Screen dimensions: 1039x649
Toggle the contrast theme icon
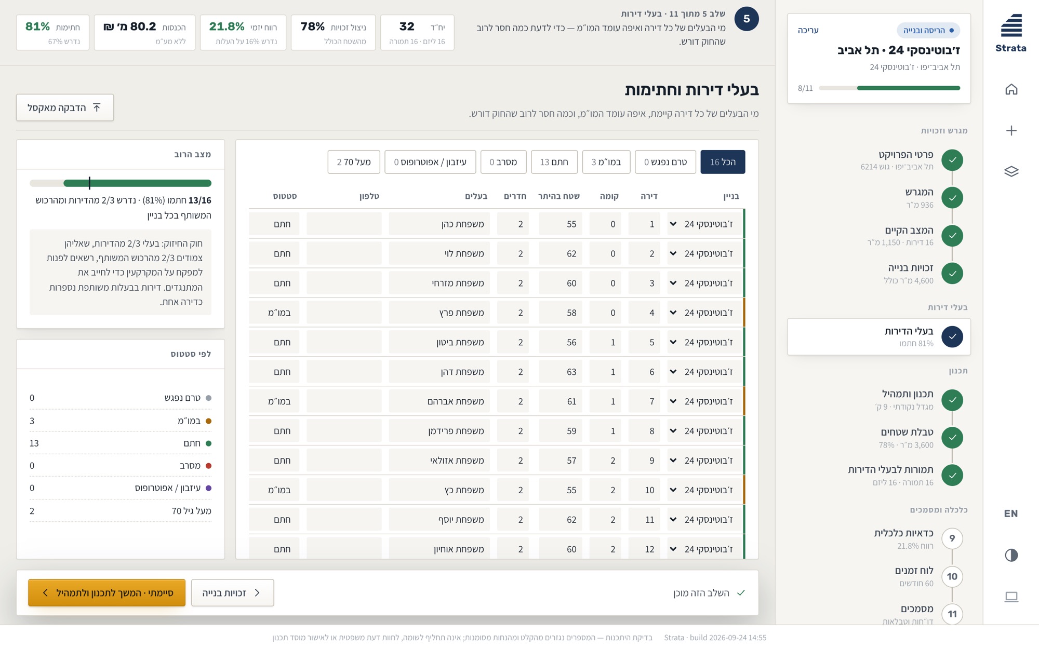coord(1011,555)
